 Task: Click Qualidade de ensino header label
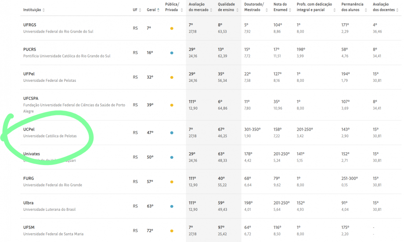(226, 7)
